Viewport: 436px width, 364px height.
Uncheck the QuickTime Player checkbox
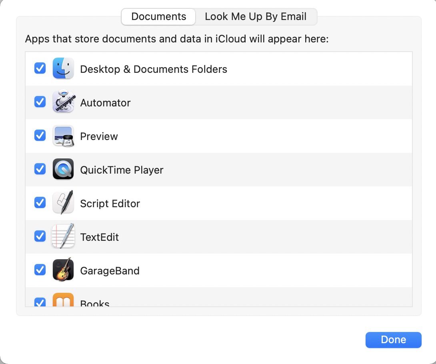coord(40,169)
